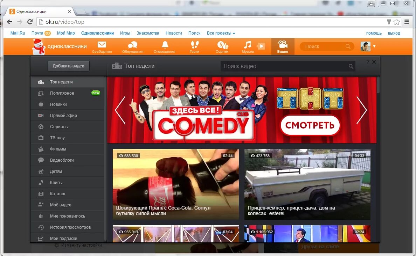Open Новости link
This screenshot has height=256, width=416.
(x=174, y=33)
